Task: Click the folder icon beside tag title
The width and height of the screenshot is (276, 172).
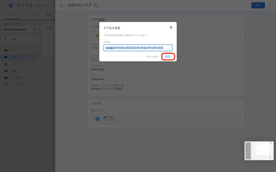Action: click(x=96, y=5)
